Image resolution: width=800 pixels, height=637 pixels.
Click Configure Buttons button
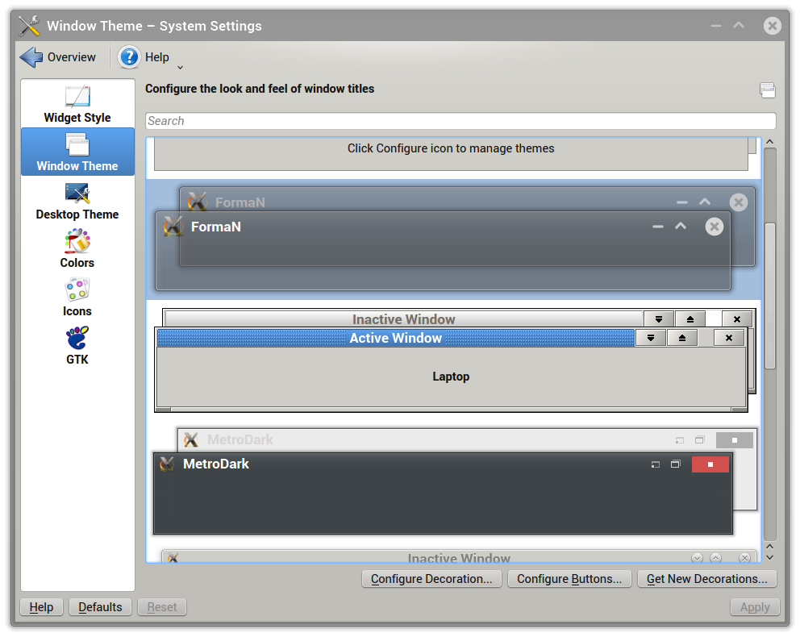[569, 579]
